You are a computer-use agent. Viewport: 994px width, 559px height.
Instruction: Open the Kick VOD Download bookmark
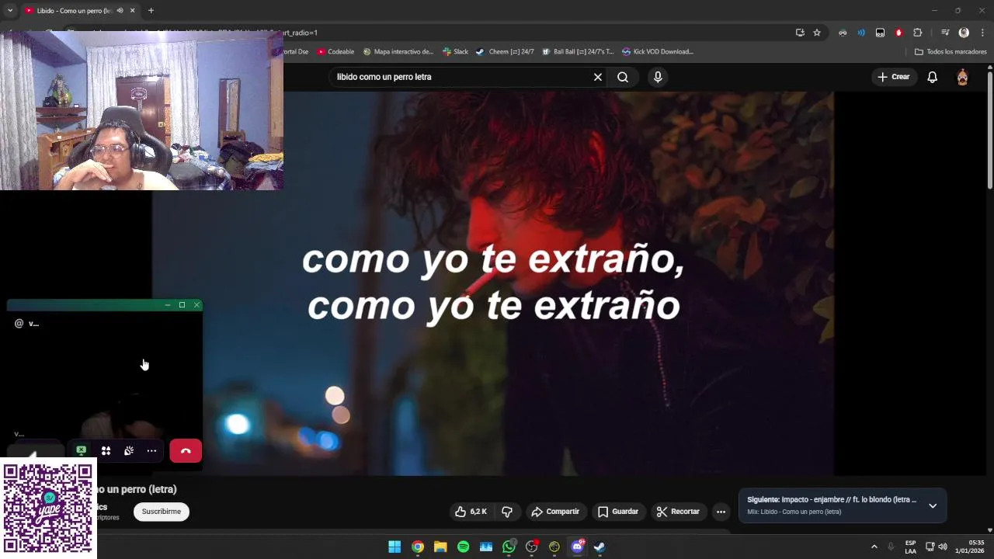coord(658,52)
